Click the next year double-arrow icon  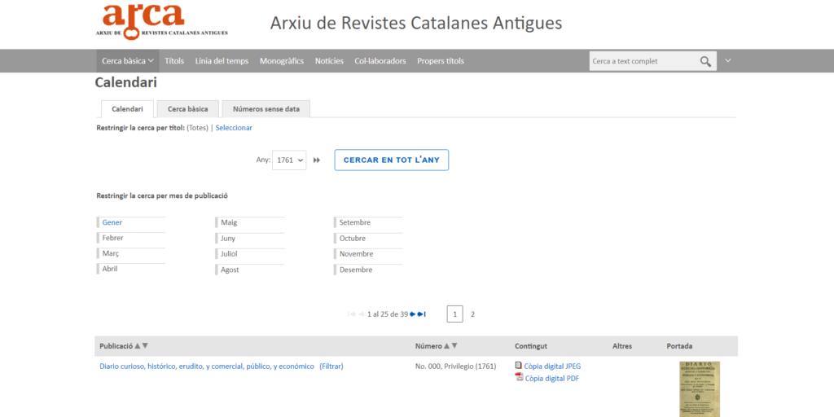pyautogui.click(x=317, y=160)
